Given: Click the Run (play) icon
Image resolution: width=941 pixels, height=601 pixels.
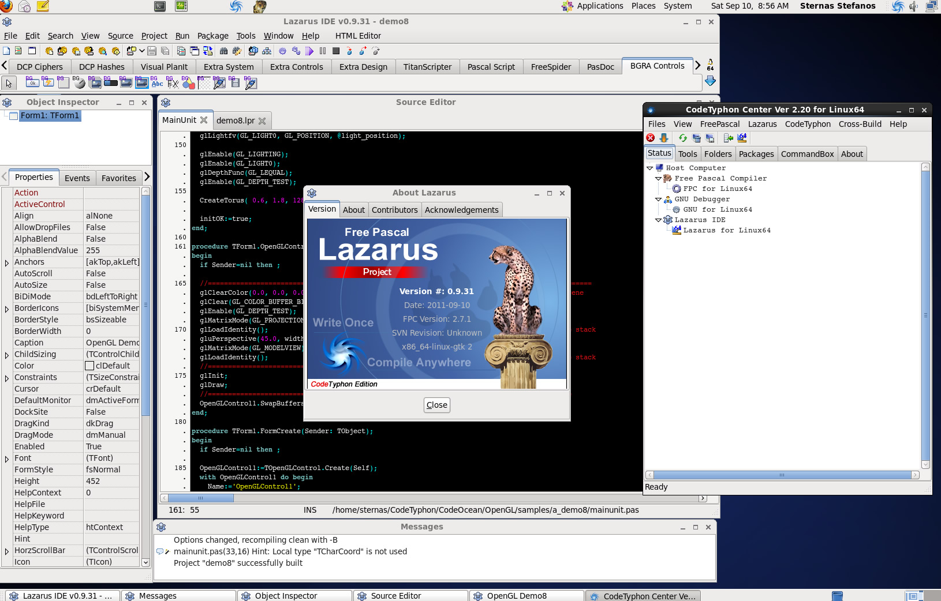Looking at the screenshot, I should 309,51.
